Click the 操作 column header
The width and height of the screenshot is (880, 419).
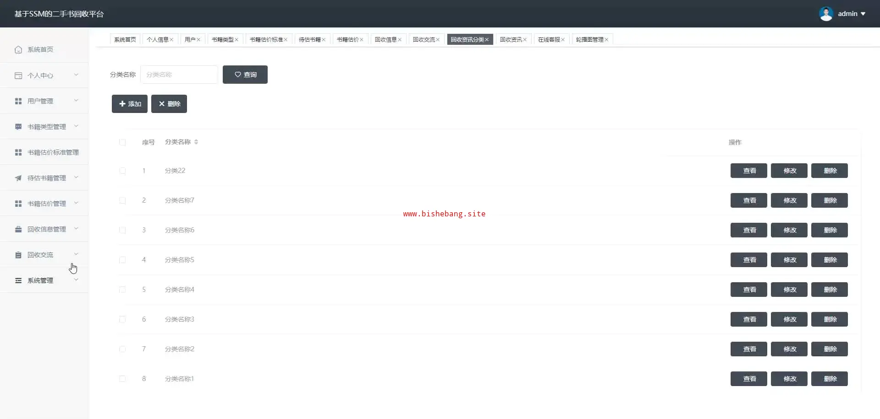click(735, 142)
